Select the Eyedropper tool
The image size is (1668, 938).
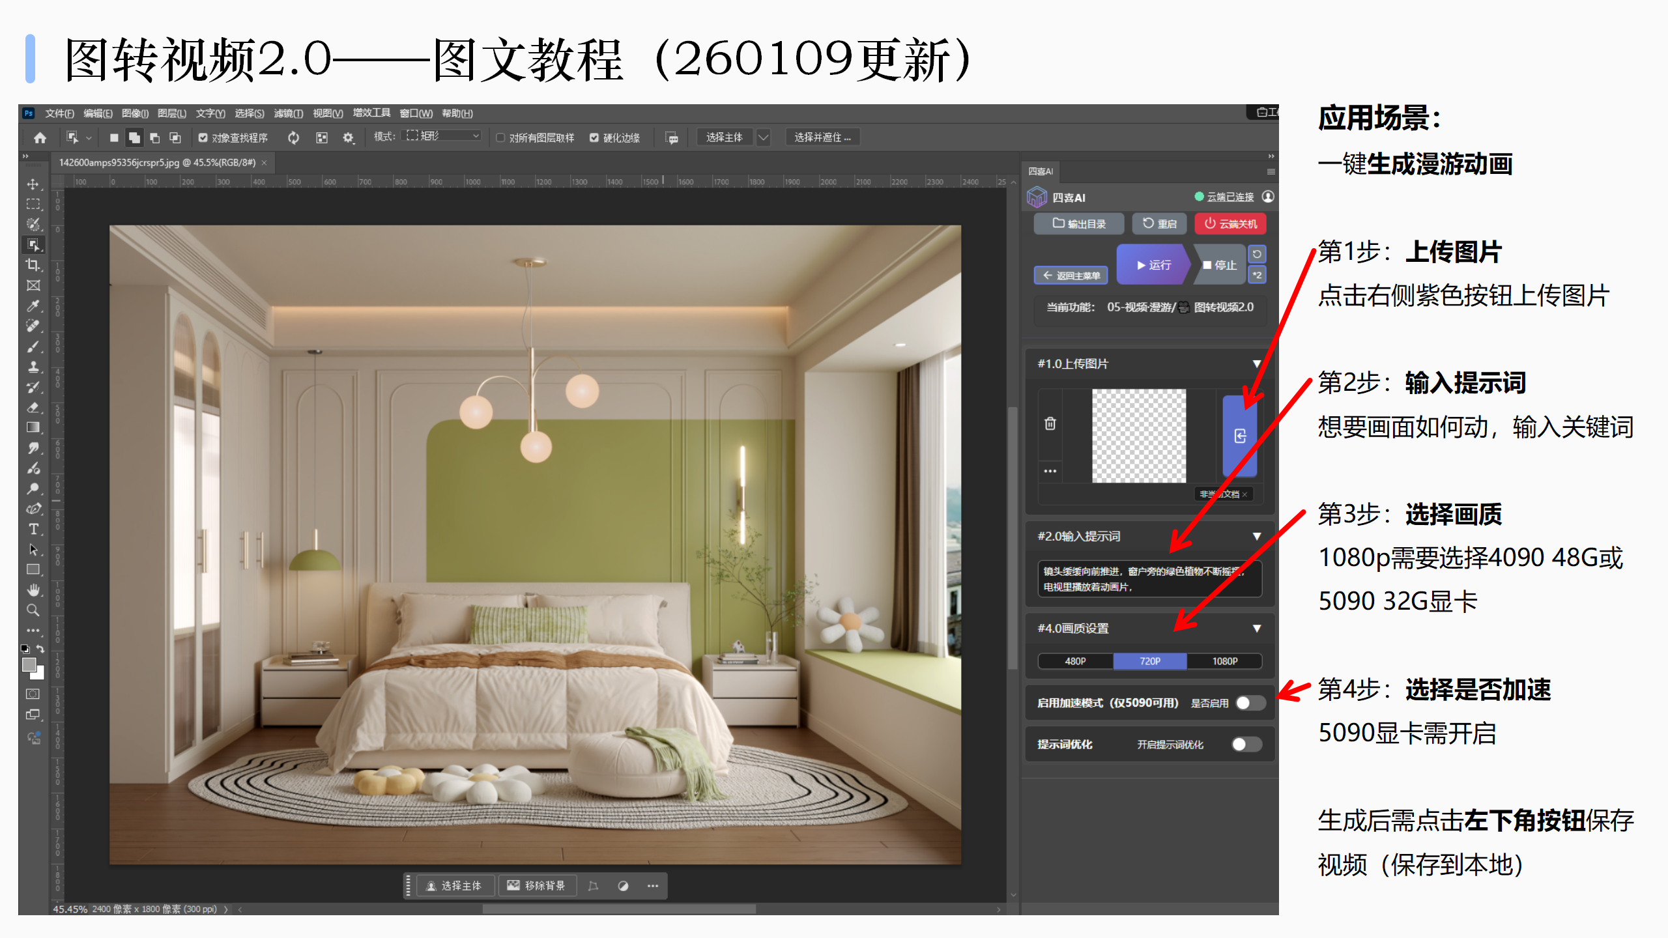[33, 306]
